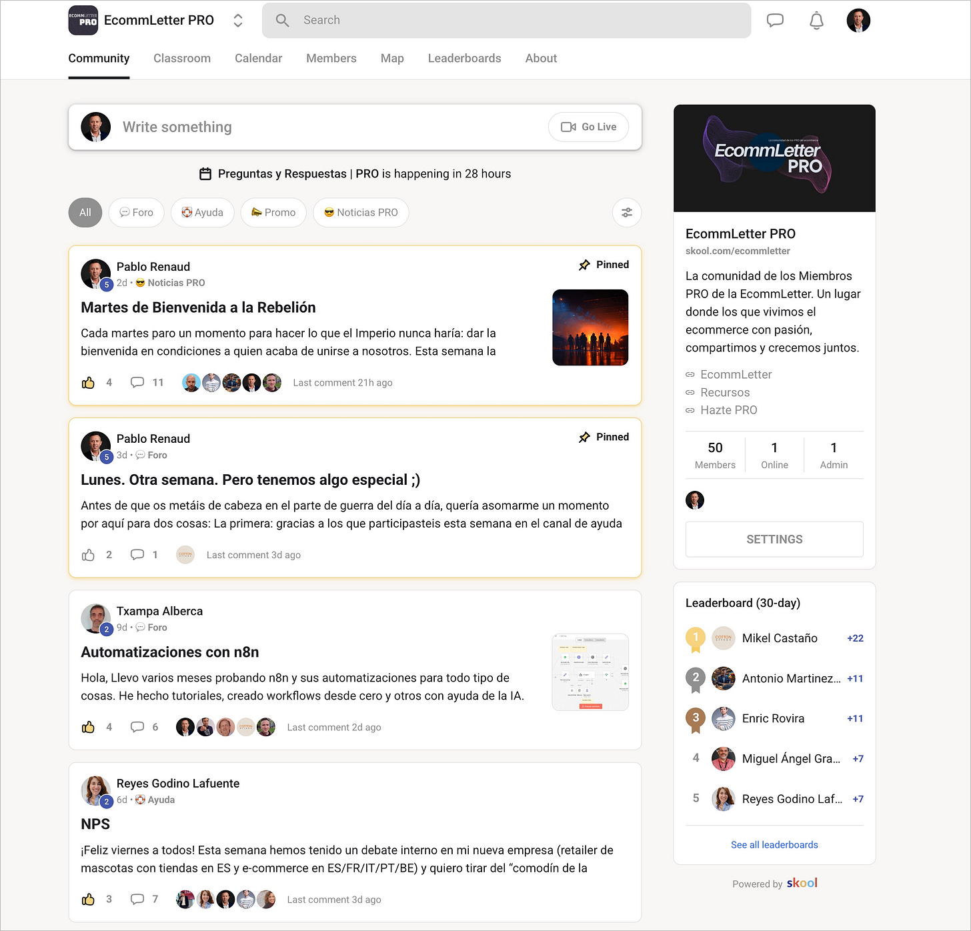Open your profile avatar menu
Screen dimensions: 971x931
(x=858, y=20)
